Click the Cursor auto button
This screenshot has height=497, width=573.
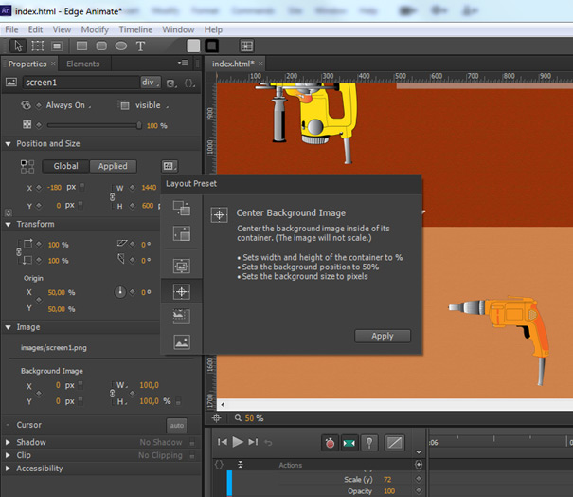coord(176,425)
